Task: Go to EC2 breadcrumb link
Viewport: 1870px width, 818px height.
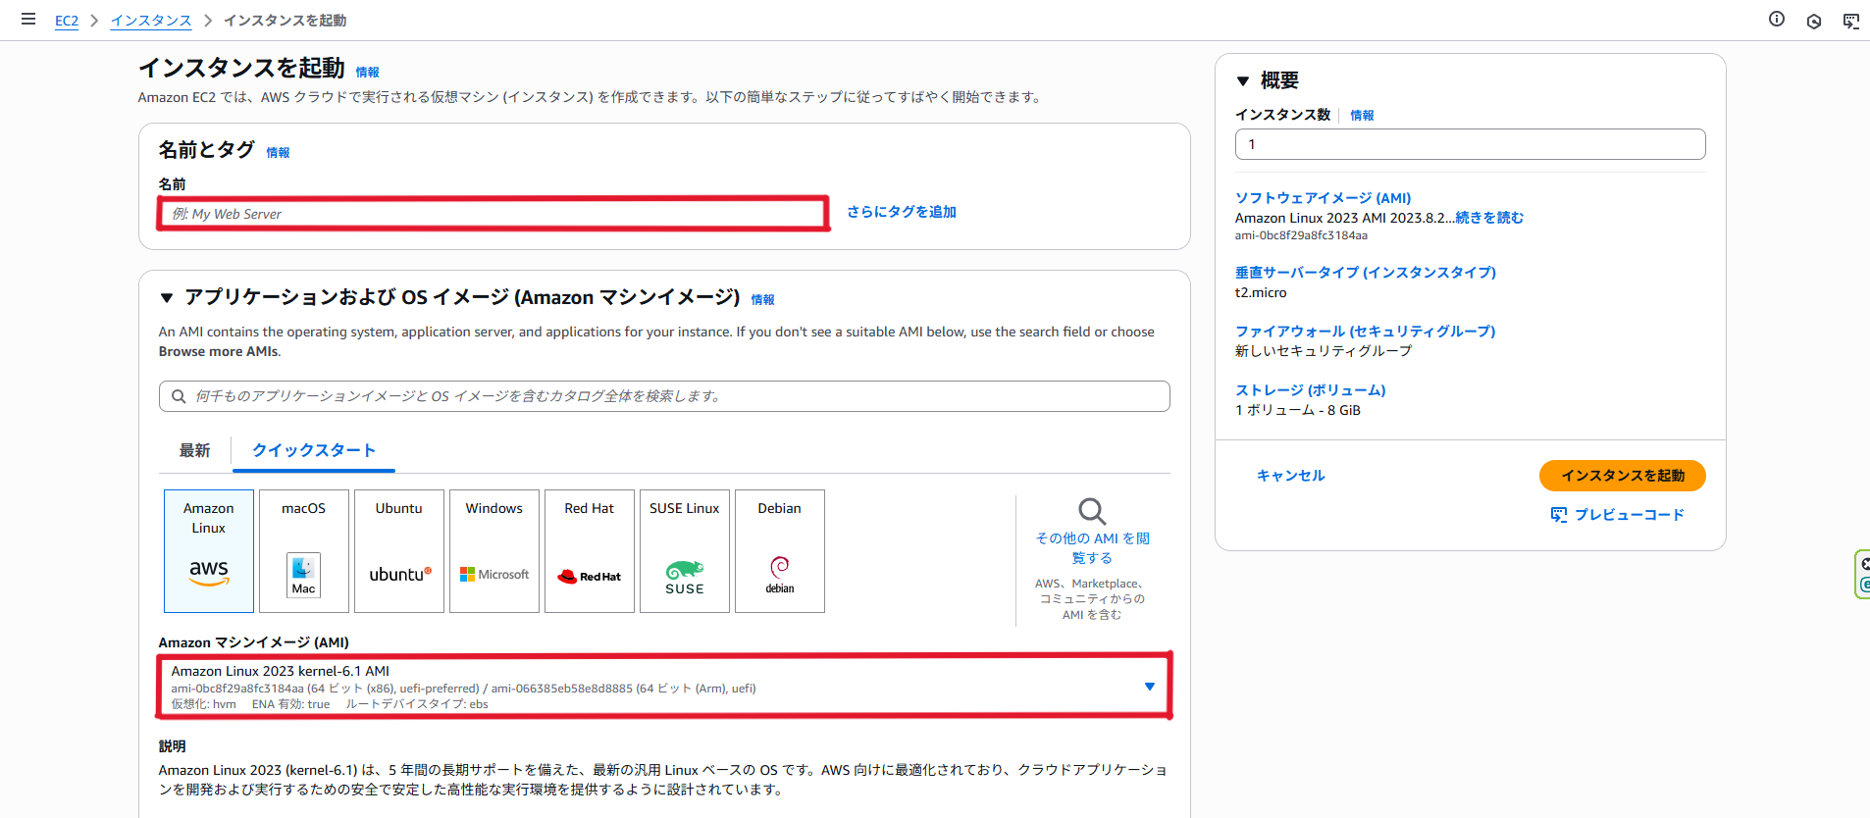Action: tap(67, 21)
